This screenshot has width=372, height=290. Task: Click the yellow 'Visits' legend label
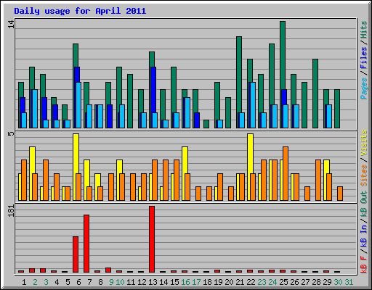pyautogui.click(x=364, y=144)
